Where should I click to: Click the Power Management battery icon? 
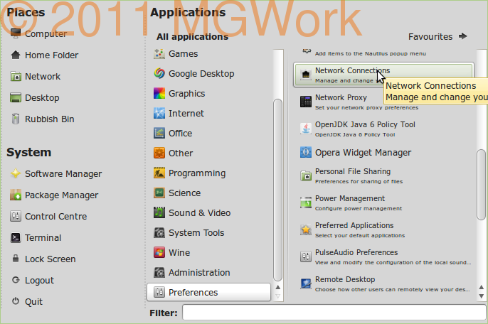[306, 202]
